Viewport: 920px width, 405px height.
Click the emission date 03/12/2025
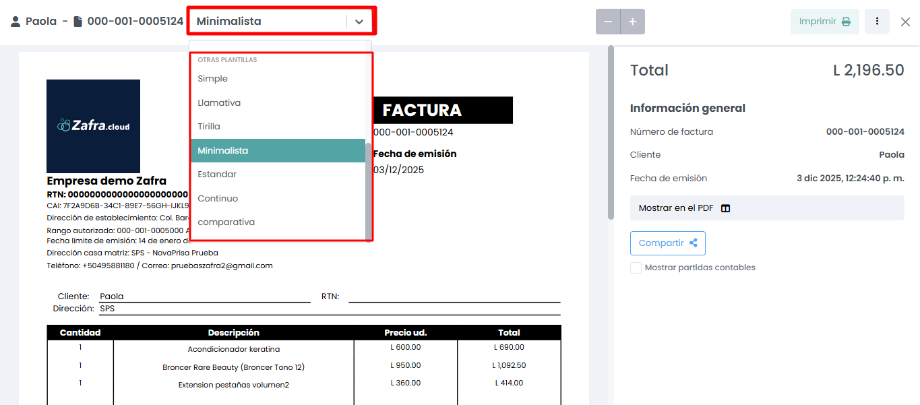pyautogui.click(x=398, y=170)
